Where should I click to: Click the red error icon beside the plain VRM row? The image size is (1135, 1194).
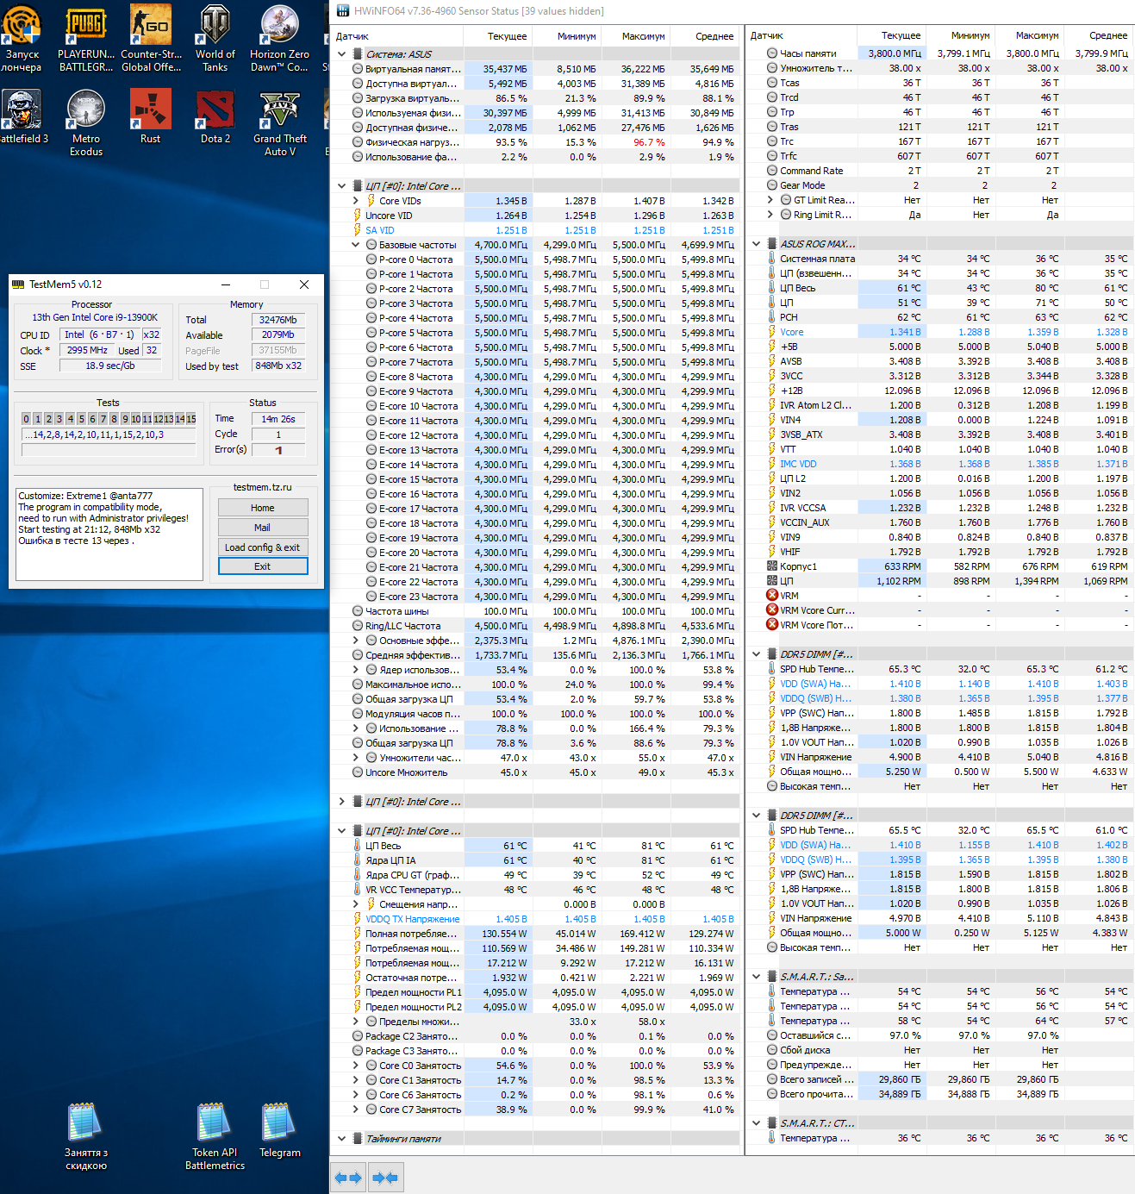(x=772, y=596)
